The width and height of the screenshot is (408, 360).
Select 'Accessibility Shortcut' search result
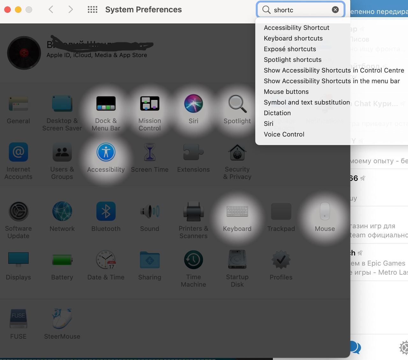point(296,28)
